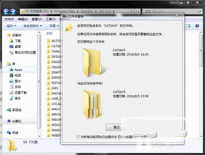The image size is (205, 155).
Task: Open the 文件(F) menu
Action: click(x=9, y=19)
